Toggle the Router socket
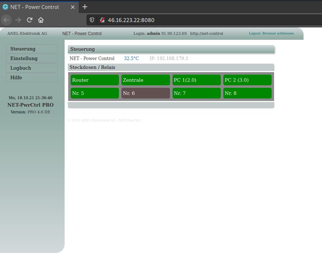 pos(95,80)
